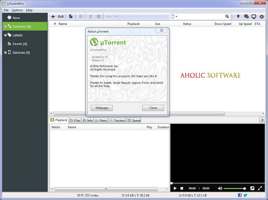Sort torrents by Size column
This screenshot has height=200, width=268.
157,24
